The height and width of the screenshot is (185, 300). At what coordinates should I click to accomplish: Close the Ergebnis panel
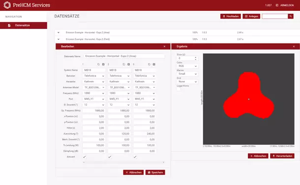coord(294,47)
